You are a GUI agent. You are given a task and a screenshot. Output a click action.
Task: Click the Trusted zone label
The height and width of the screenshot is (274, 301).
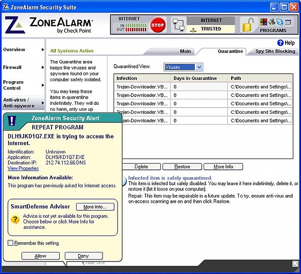[x=211, y=29]
